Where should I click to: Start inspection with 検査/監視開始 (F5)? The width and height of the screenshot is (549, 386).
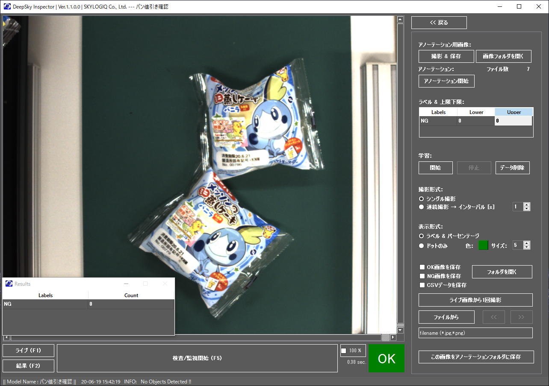click(197, 358)
